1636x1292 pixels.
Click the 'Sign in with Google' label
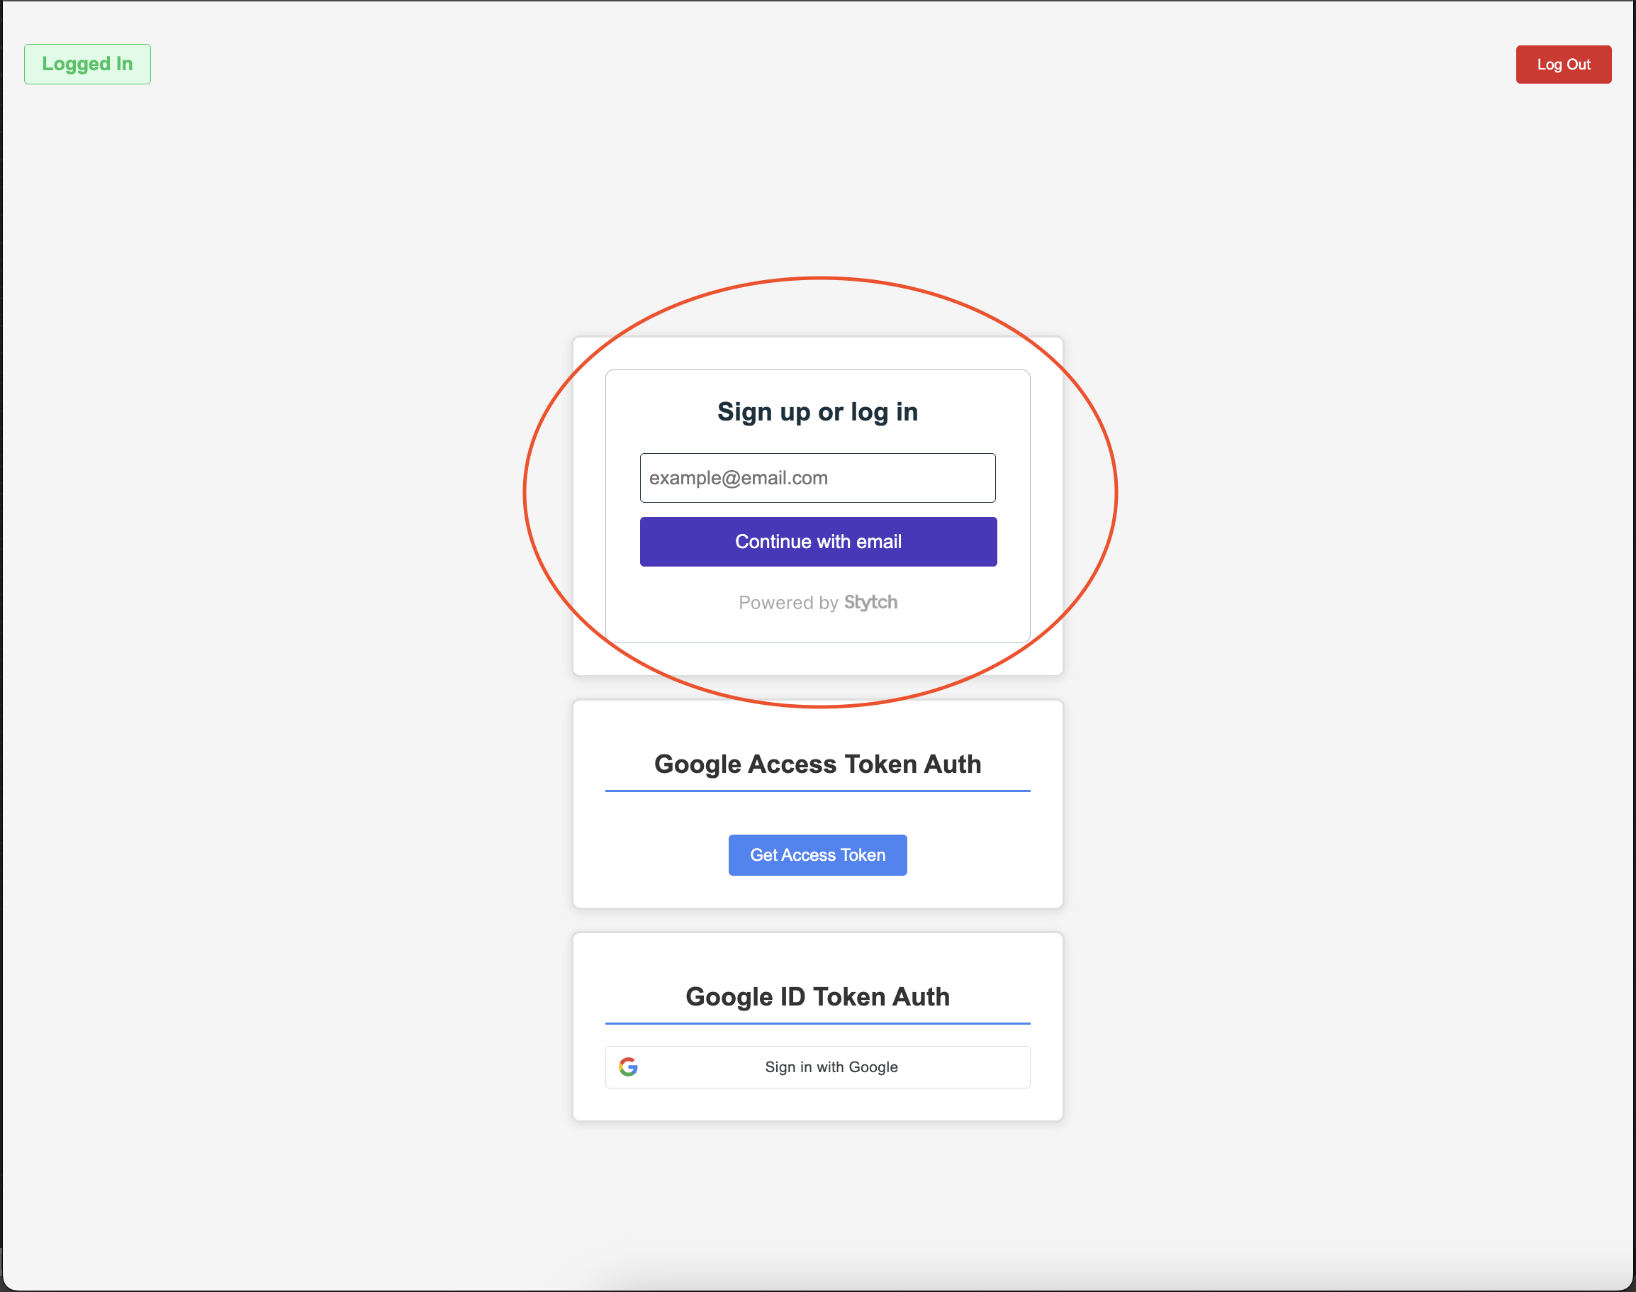click(831, 1067)
